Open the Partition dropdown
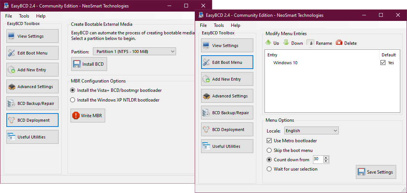The image size is (407, 193). (134, 52)
